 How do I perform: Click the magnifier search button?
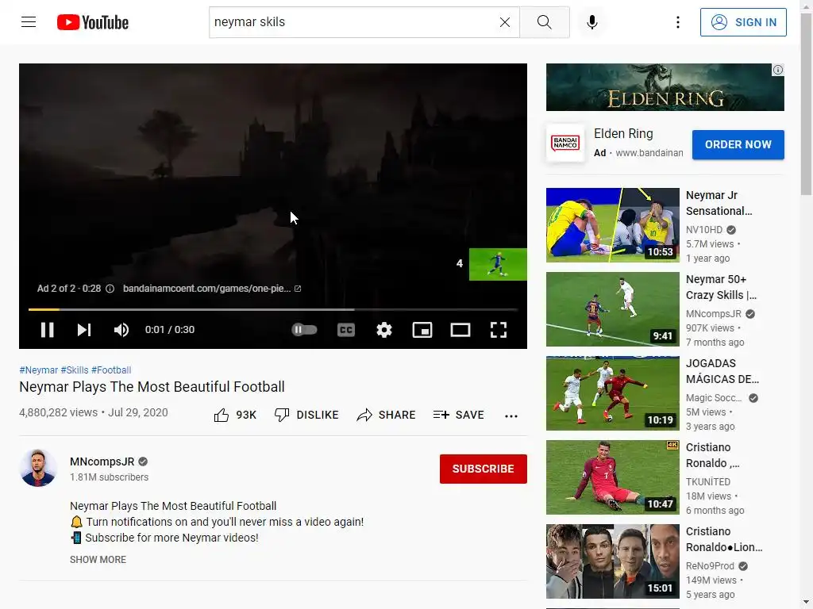545,22
